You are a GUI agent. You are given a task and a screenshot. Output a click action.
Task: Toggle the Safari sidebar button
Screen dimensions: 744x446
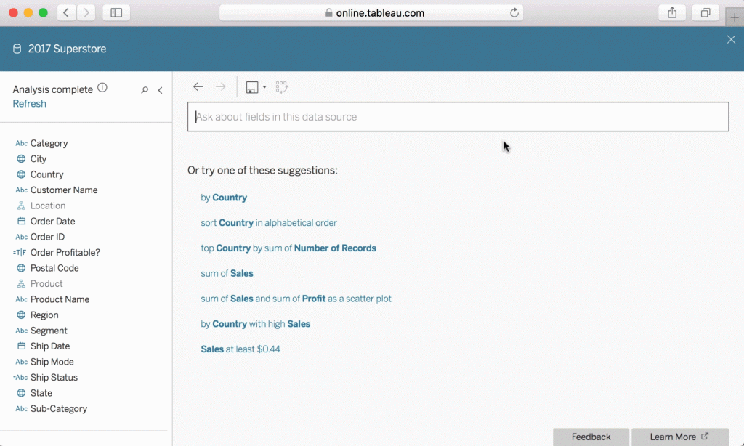click(x=116, y=13)
